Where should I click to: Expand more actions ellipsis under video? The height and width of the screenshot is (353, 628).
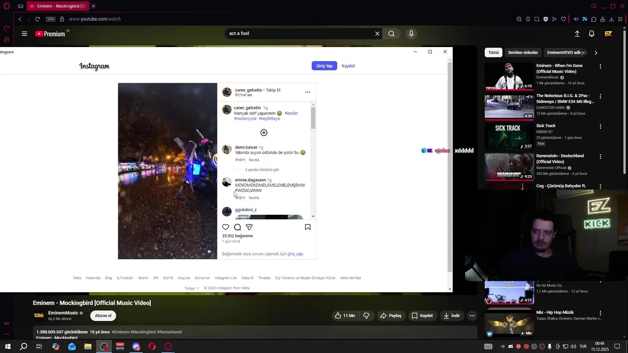[x=472, y=316]
